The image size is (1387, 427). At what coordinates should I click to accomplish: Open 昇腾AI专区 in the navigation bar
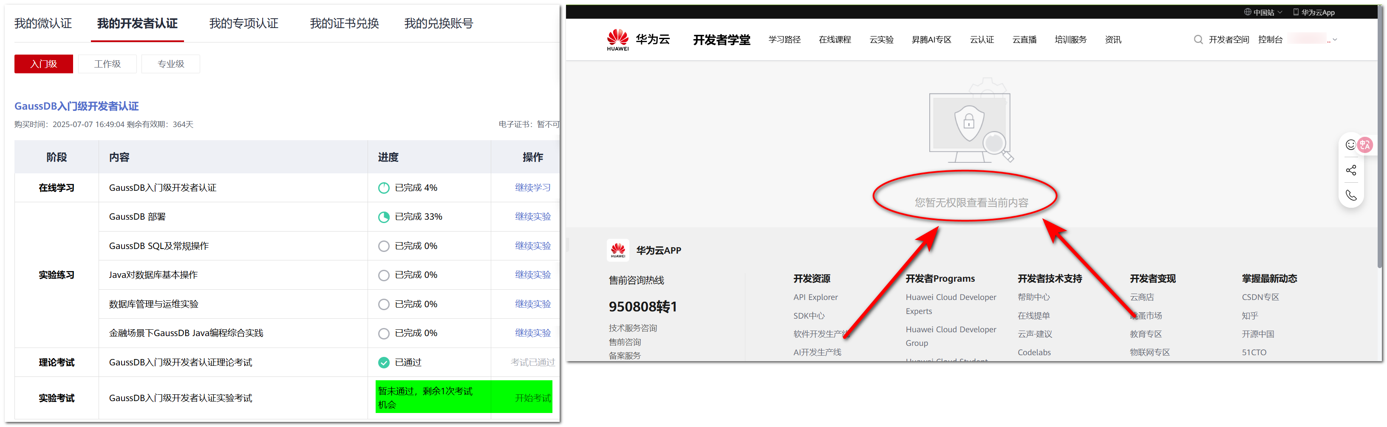pyautogui.click(x=931, y=40)
